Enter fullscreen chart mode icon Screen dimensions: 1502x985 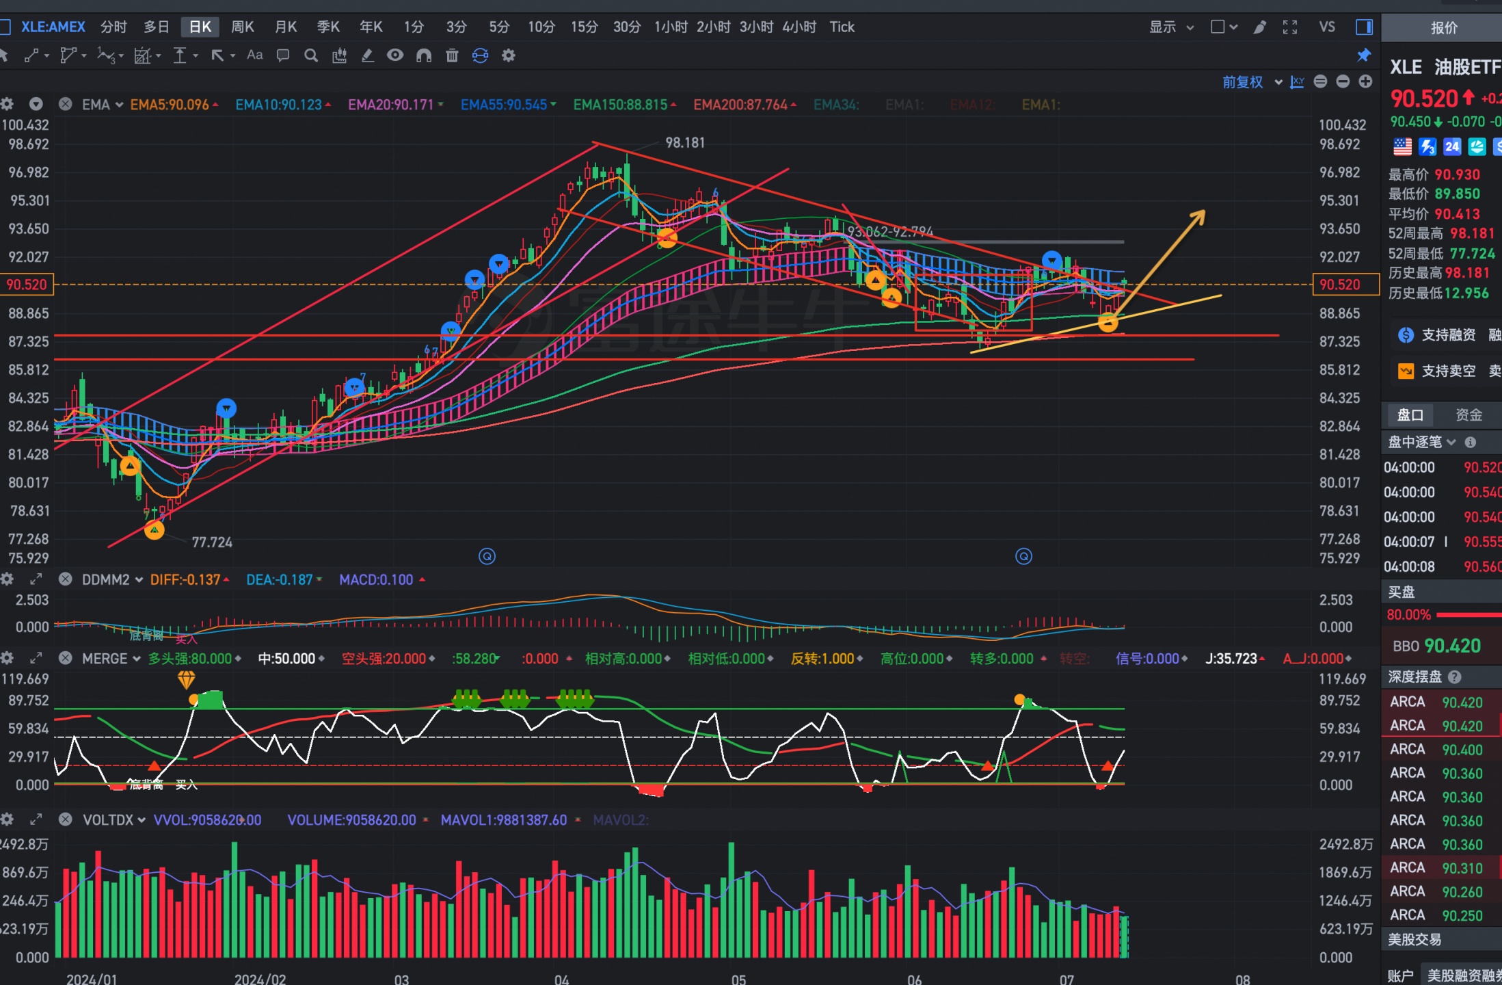click(x=1289, y=27)
